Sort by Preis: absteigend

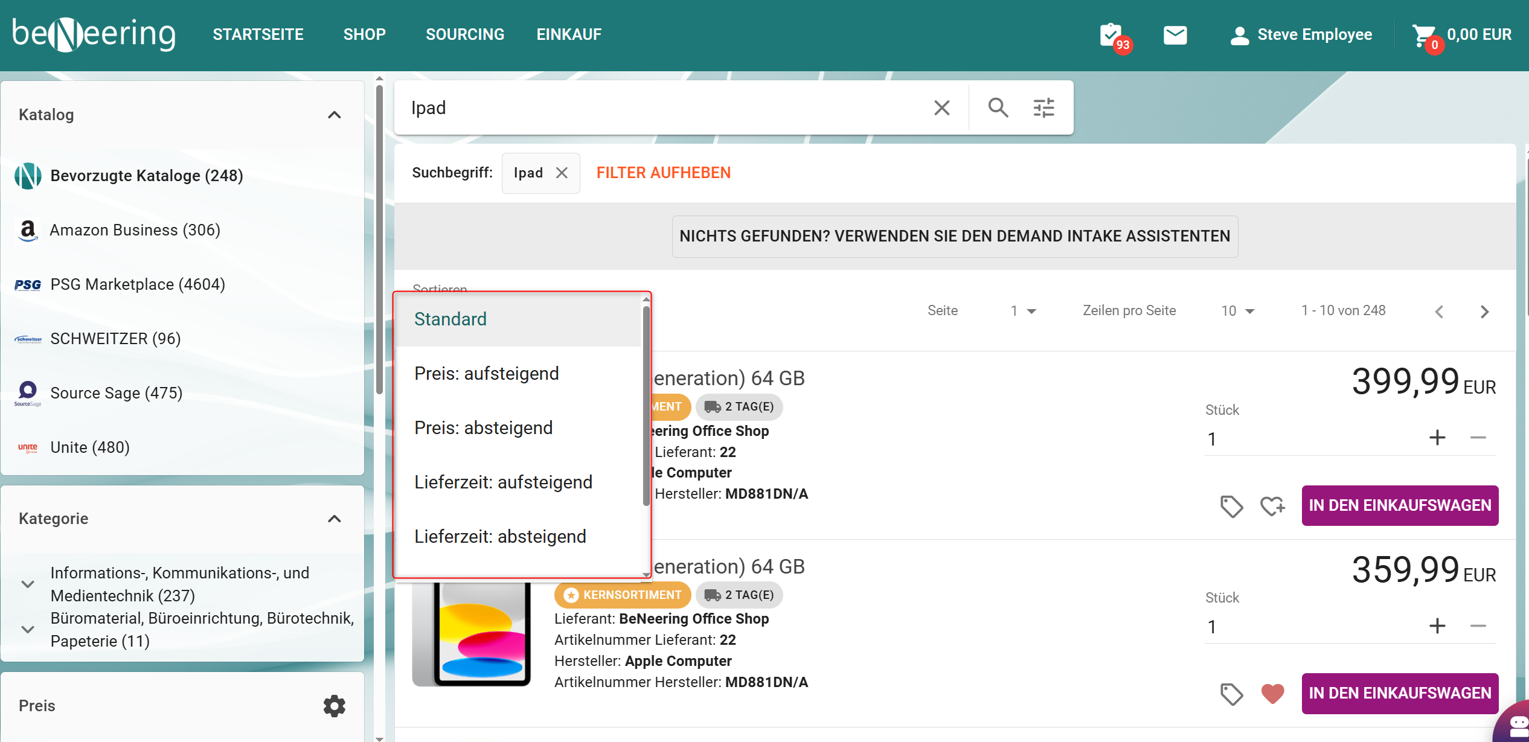tap(518, 427)
